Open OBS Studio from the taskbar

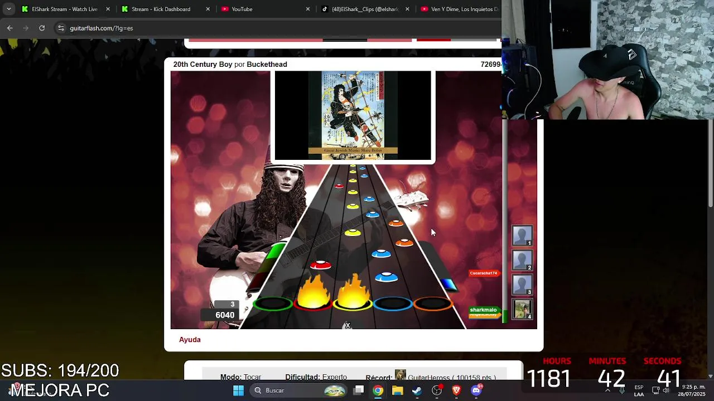point(437,390)
